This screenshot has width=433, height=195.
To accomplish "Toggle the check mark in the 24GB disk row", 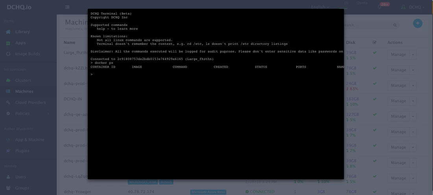I will point(374,83).
